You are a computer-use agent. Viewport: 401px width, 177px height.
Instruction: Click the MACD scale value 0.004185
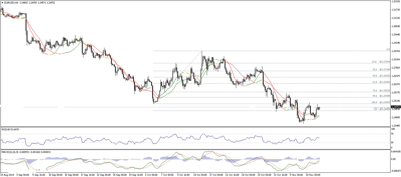pos(396,152)
